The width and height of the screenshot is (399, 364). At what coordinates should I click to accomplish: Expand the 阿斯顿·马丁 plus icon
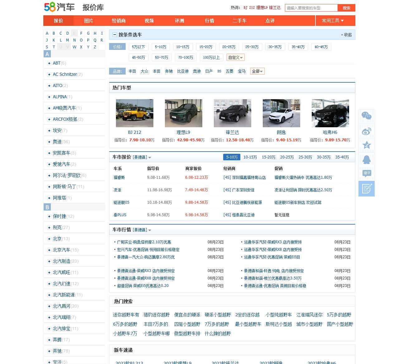pos(49,187)
